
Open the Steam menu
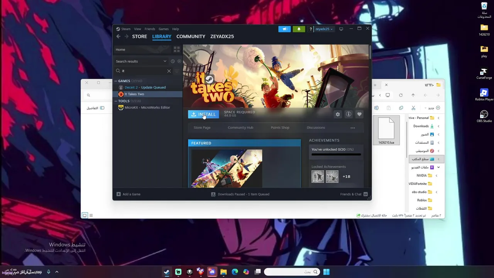[x=123, y=29]
